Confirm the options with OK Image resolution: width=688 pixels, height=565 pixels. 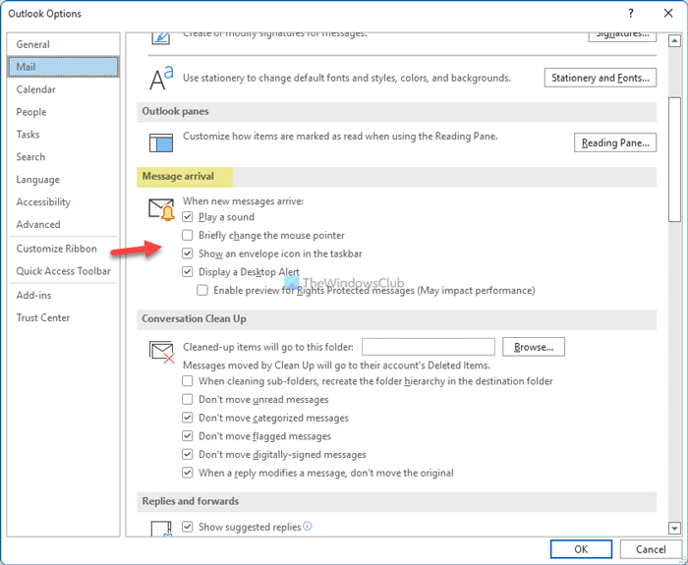pyautogui.click(x=581, y=549)
